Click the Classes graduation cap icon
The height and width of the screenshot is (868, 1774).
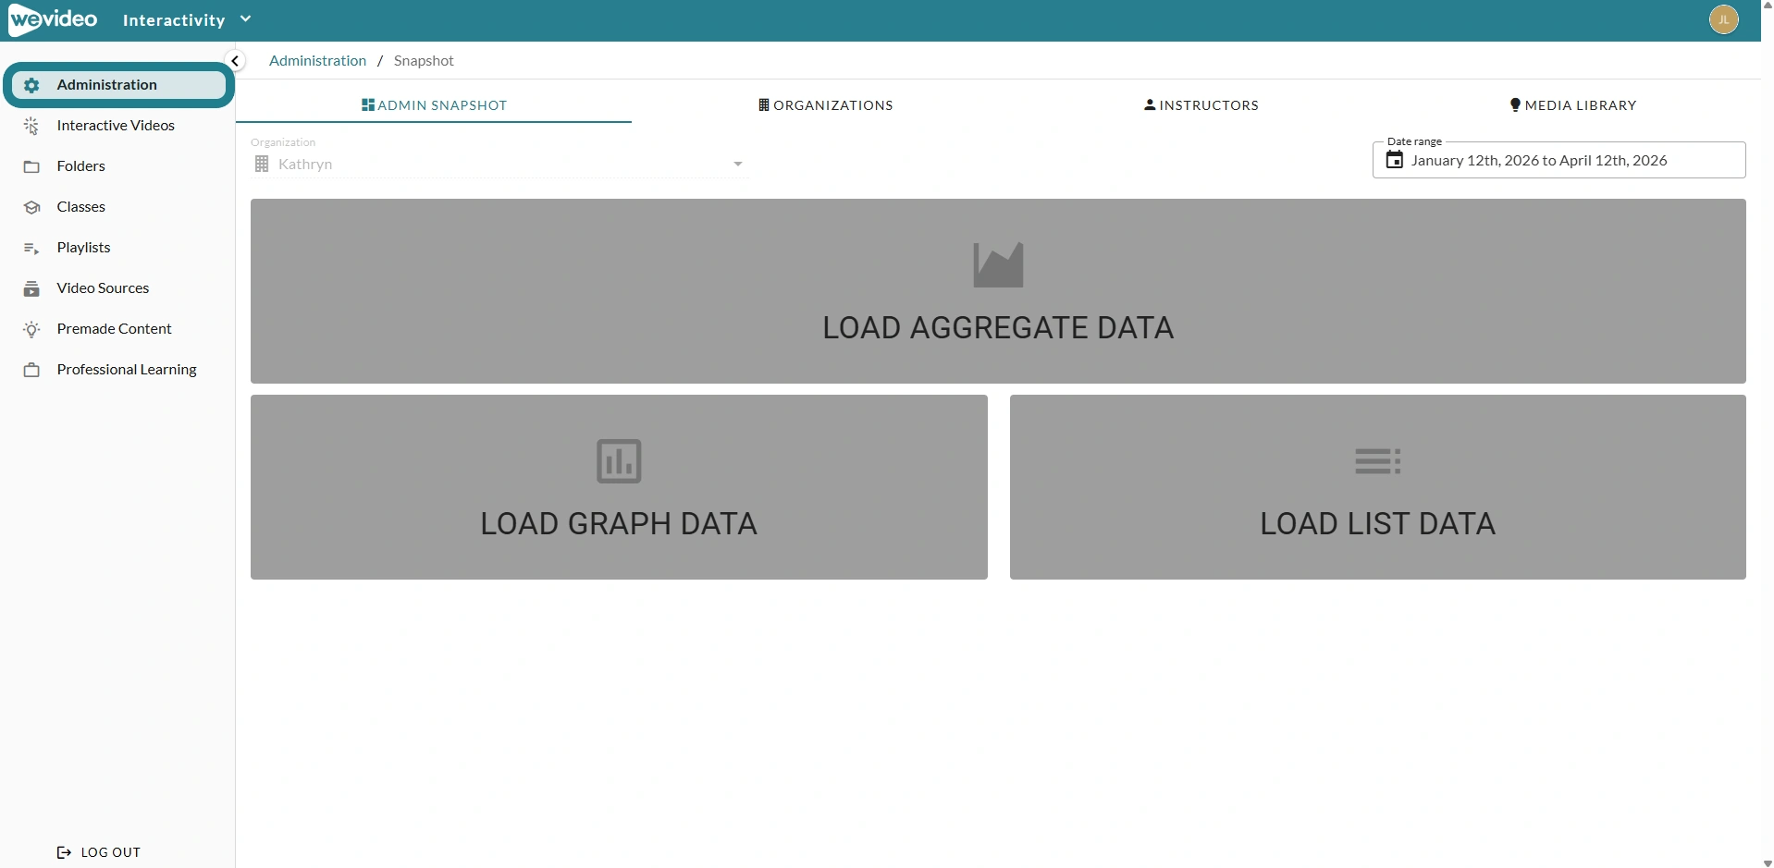[31, 207]
